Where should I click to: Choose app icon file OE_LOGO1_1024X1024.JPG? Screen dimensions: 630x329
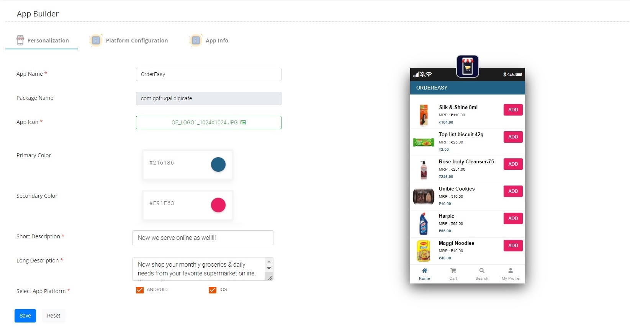[208, 122]
